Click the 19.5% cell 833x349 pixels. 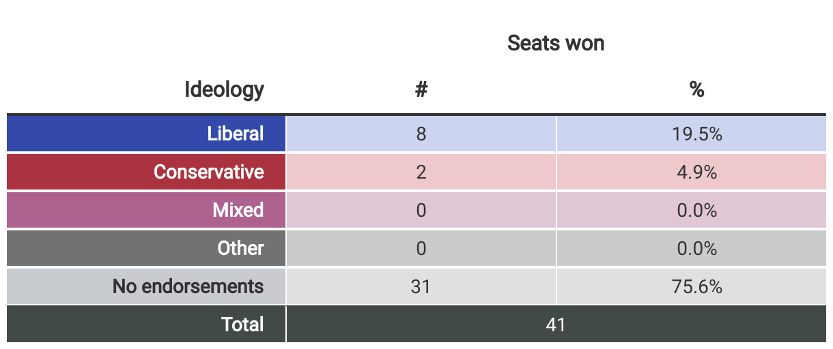coord(696,134)
